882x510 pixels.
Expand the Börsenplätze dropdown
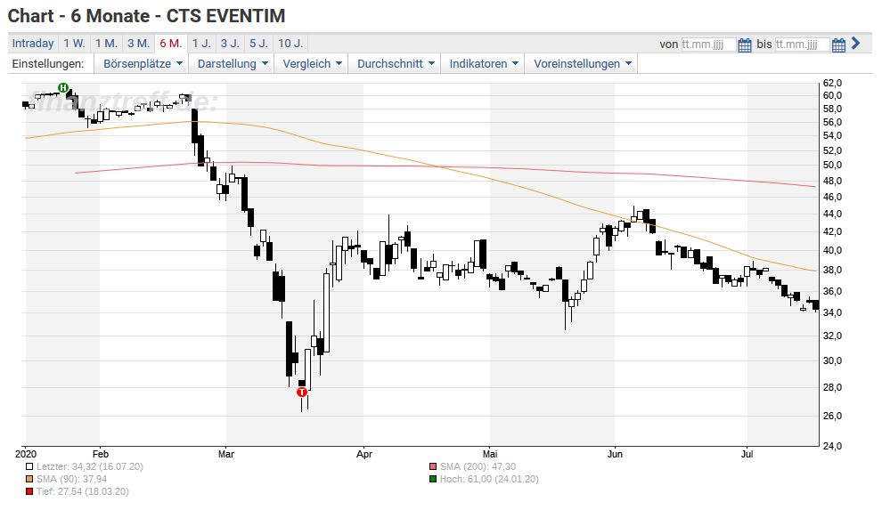click(x=143, y=63)
